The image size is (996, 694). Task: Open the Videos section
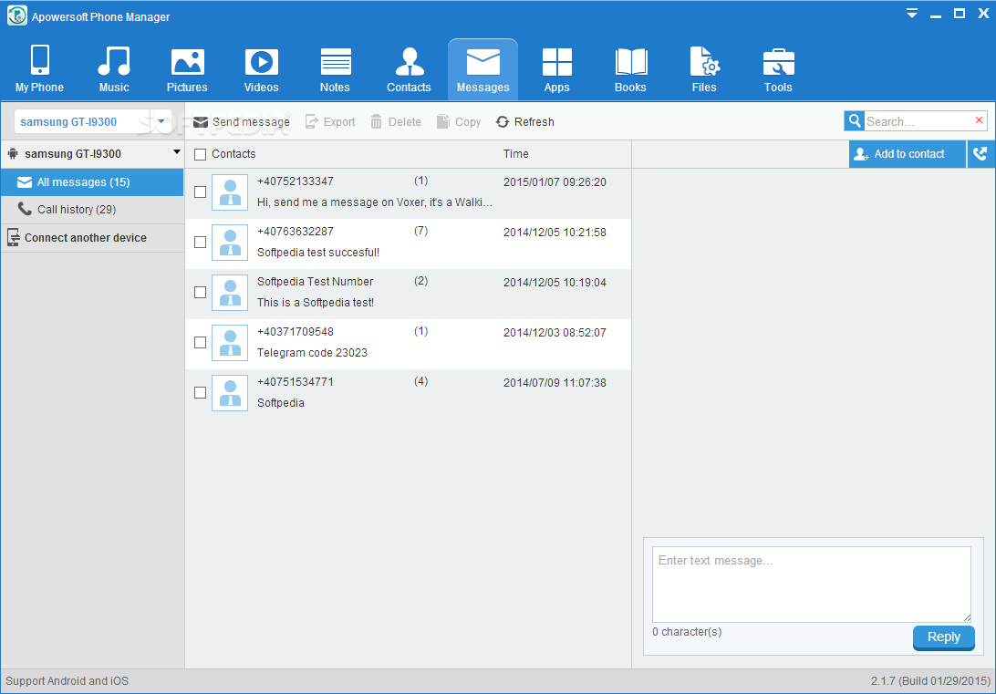tap(261, 69)
